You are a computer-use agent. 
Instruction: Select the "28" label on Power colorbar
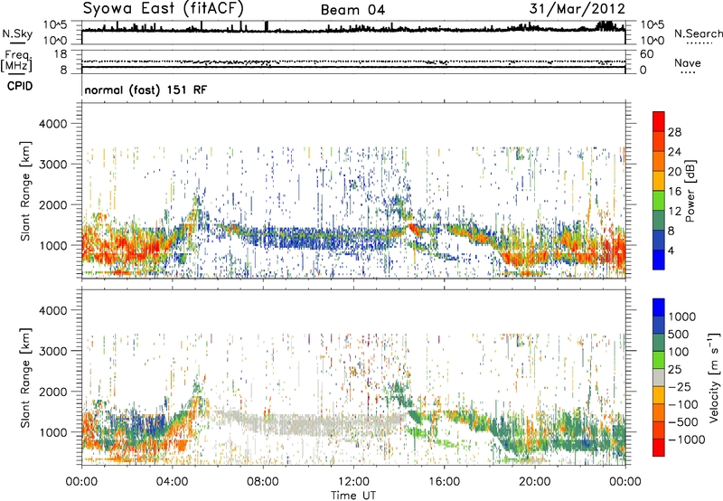(x=674, y=132)
